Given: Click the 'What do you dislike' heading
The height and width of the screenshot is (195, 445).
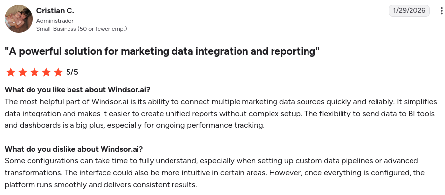Looking at the screenshot, I should pyautogui.click(x=74, y=149).
